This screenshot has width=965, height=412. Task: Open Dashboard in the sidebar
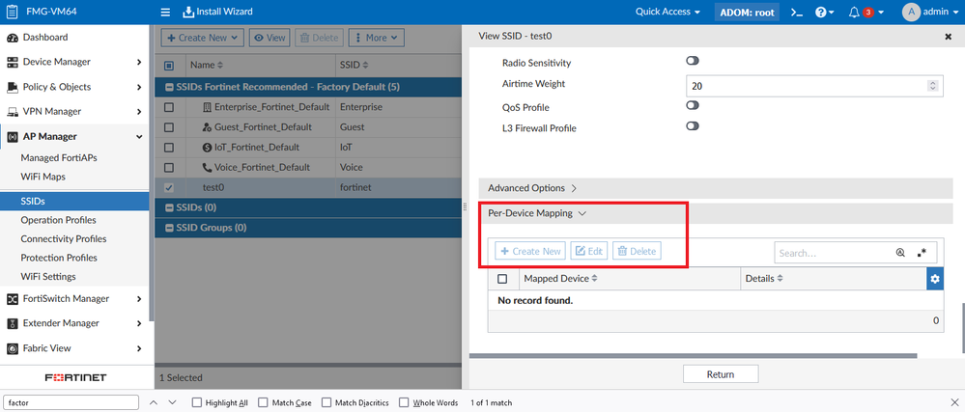pos(45,38)
